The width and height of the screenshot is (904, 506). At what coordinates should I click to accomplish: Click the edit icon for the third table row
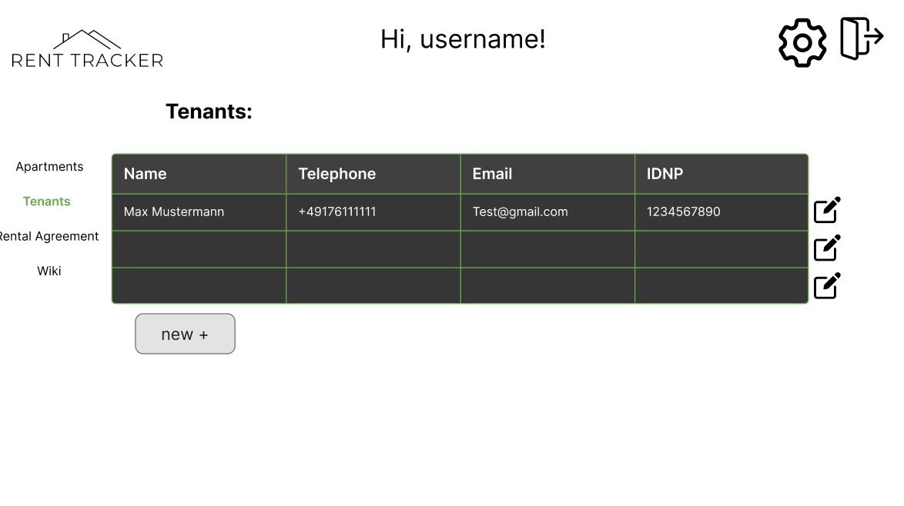coord(827,285)
